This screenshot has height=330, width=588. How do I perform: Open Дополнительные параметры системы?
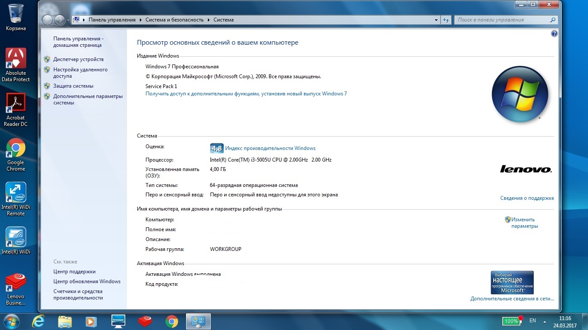[88, 99]
